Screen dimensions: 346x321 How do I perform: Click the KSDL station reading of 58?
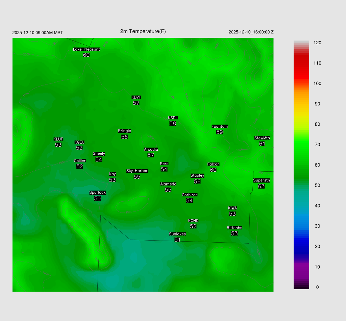coord(173,124)
